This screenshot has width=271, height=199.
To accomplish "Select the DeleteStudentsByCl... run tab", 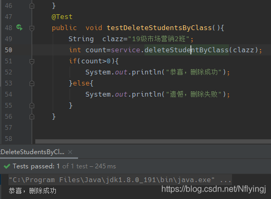I will click(33, 152).
